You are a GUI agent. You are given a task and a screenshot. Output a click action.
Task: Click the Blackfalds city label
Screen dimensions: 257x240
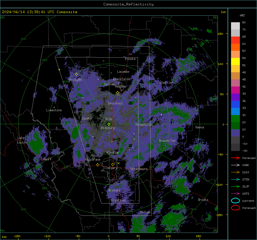[121, 79]
